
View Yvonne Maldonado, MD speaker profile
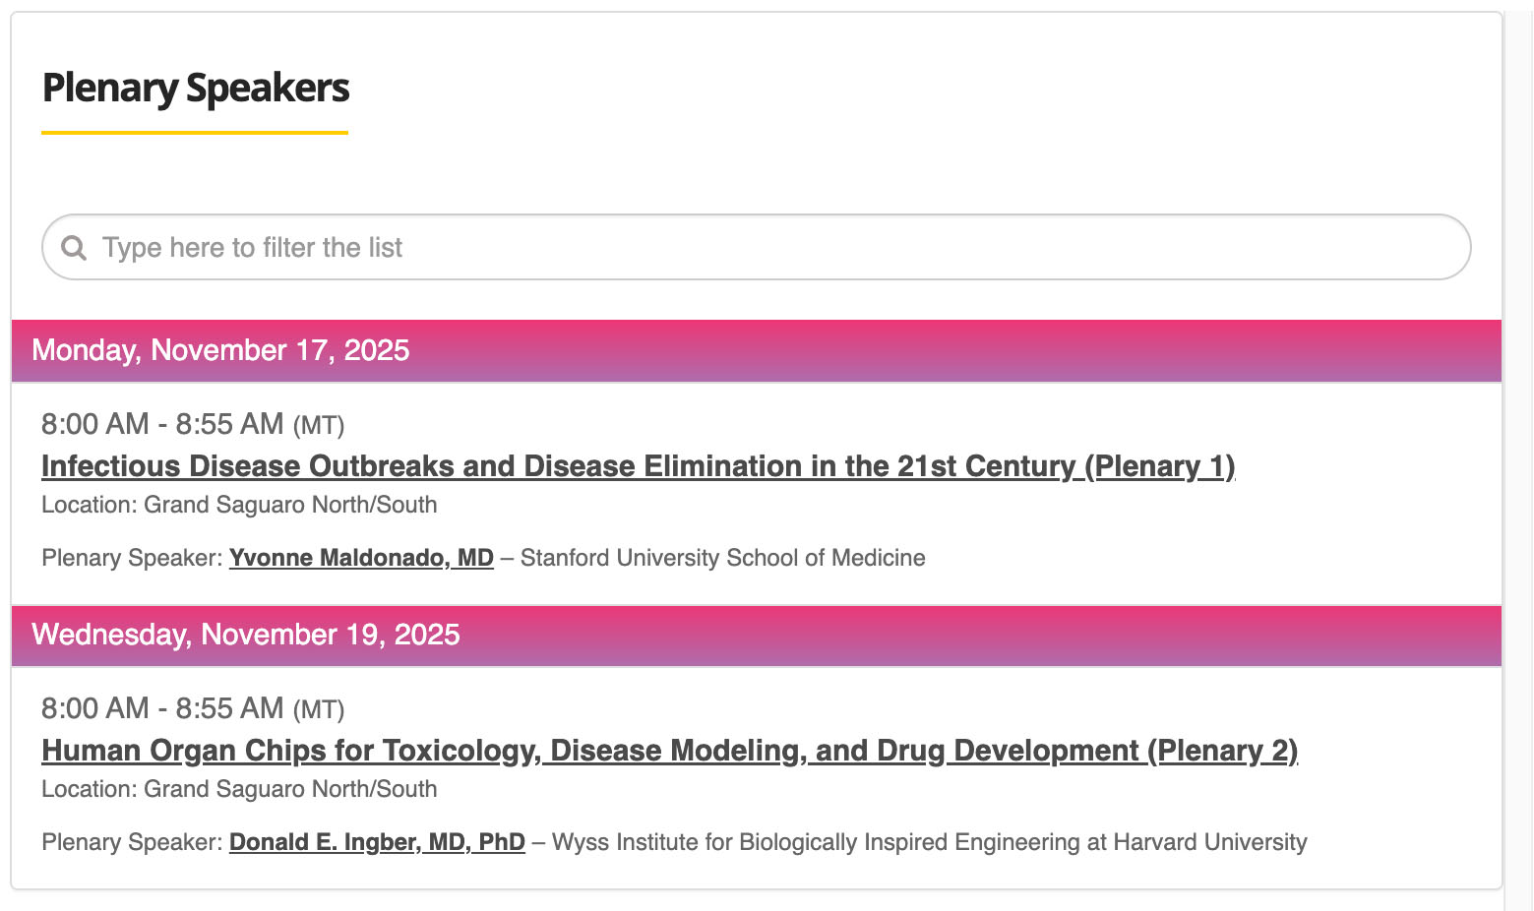[x=361, y=558]
